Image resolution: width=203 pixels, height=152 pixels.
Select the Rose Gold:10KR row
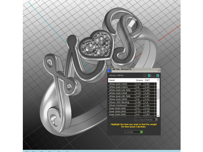tap(132, 108)
